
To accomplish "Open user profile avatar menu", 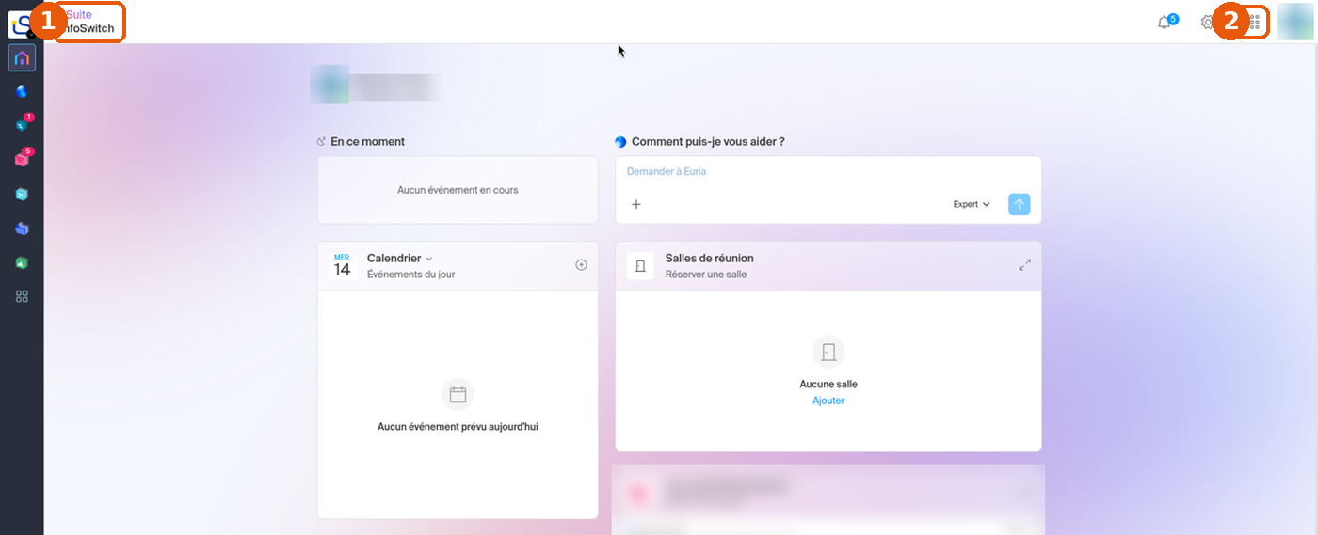I will click(x=1294, y=22).
